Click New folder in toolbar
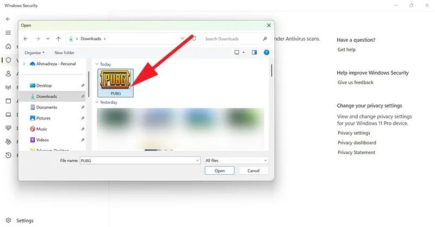Viewport: 435px width, 227px height. (x=65, y=53)
